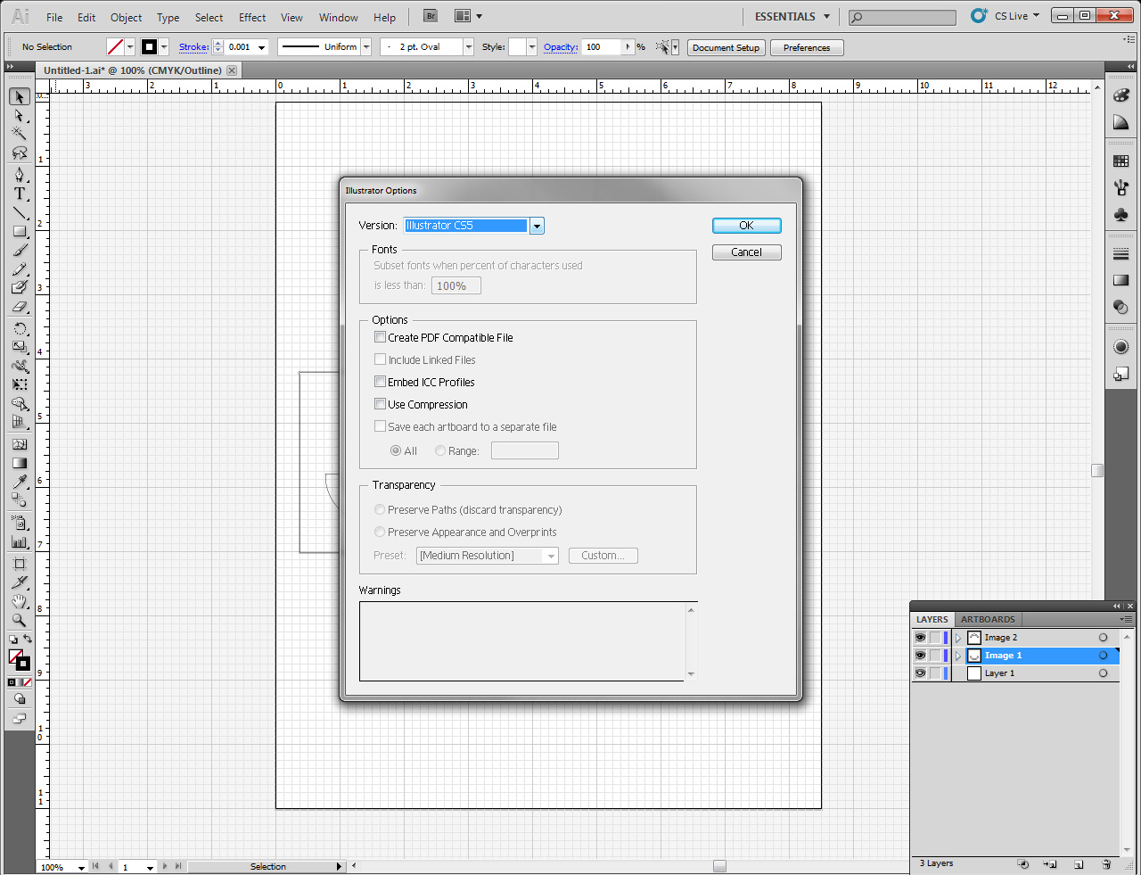
Task: Select the Pencil tool
Action: 20,269
